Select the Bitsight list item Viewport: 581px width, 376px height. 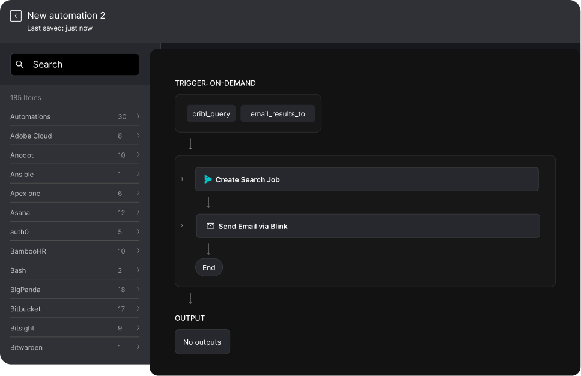point(75,328)
